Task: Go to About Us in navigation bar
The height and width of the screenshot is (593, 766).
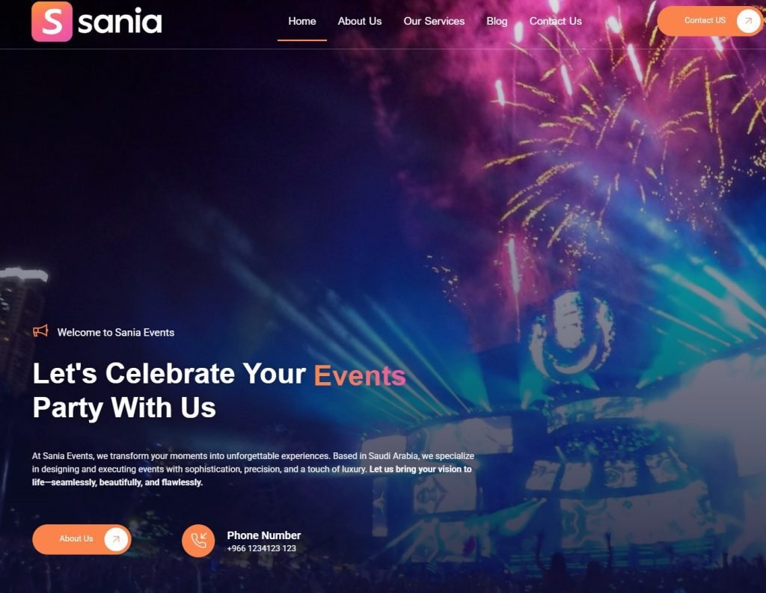Action: click(360, 22)
